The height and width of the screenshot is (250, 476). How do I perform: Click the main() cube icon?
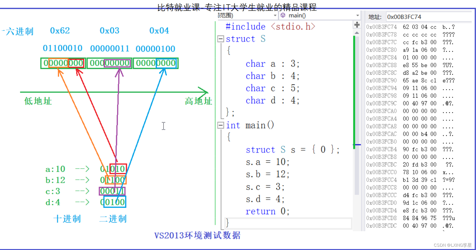tap(283, 15)
